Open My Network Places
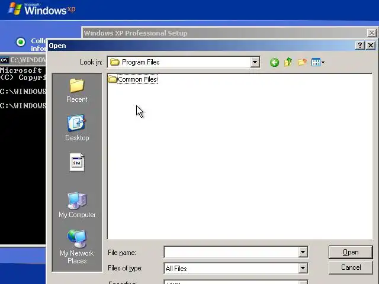 click(x=77, y=247)
